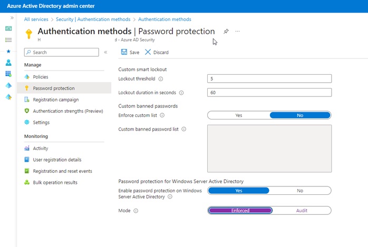This screenshot has width=368, height=247.
Task: Click the info icon beside Mode
Action: click(x=136, y=211)
